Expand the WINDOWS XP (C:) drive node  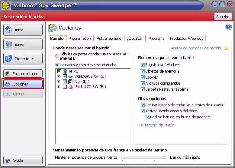[59, 76]
